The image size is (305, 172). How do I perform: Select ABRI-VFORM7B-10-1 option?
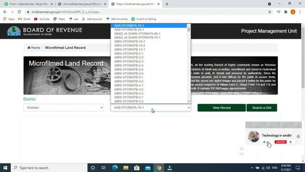click(x=149, y=42)
